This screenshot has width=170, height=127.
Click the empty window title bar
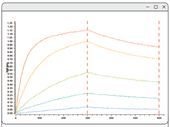click(x=71, y=7)
